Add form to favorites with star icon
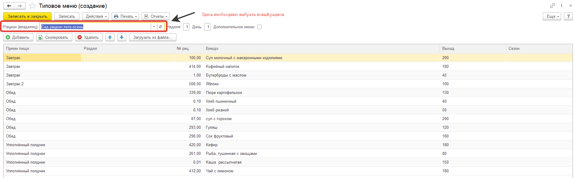Viewport: 575px width, 178px height. tap(33, 6)
